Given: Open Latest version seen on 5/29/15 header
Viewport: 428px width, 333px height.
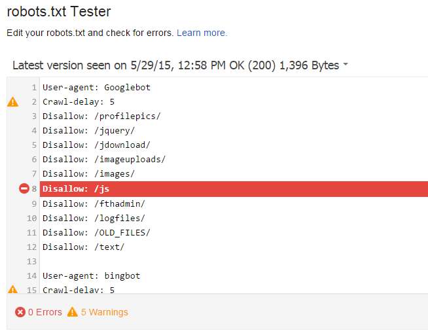Looking at the screenshot, I should tap(176, 65).
